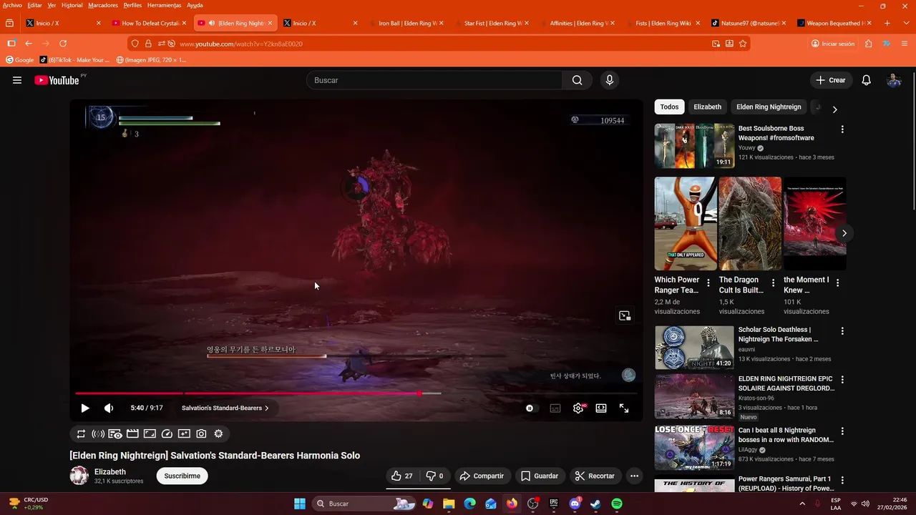Click the magnifier search button
Viewport: 916px width, 515px height.
[577, 80]
